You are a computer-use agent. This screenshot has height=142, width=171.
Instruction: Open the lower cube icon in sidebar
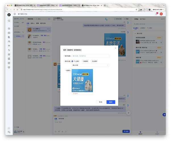[9, 67]
